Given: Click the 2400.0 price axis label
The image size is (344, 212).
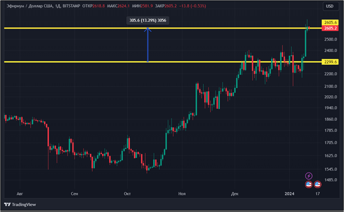Looking at the screenshot, I should click(x=330, y=51).
